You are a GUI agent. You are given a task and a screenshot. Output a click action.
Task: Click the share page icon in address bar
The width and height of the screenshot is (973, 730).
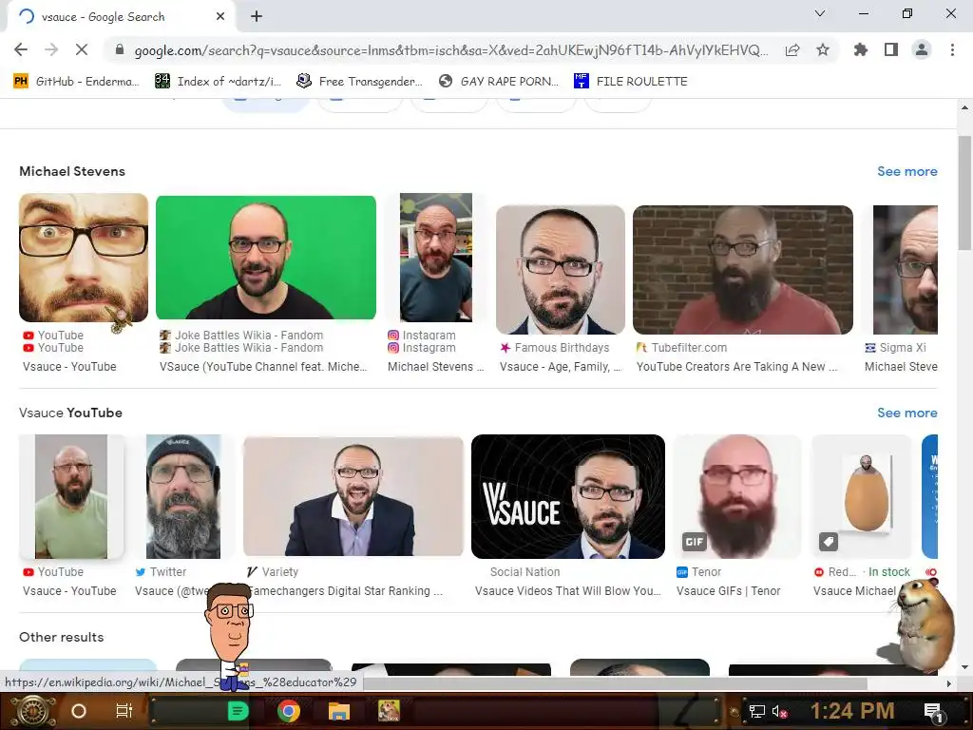(x=792, y=50)
